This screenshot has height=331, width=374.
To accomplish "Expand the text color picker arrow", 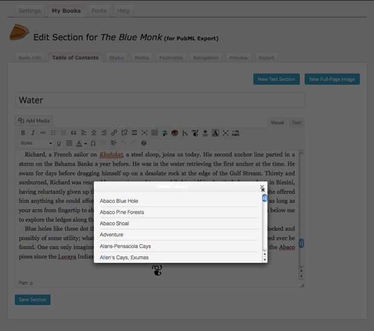I will pos(85,143).
